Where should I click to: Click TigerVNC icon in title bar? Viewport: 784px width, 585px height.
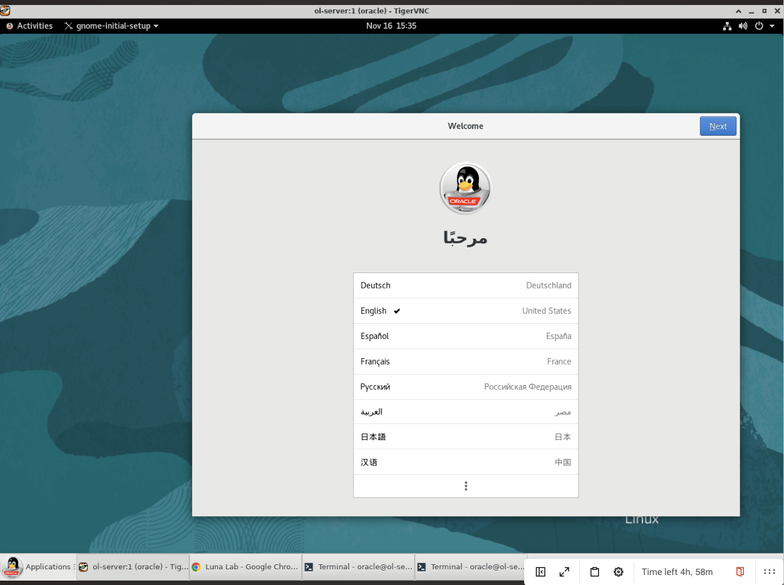tap(6, 11)
